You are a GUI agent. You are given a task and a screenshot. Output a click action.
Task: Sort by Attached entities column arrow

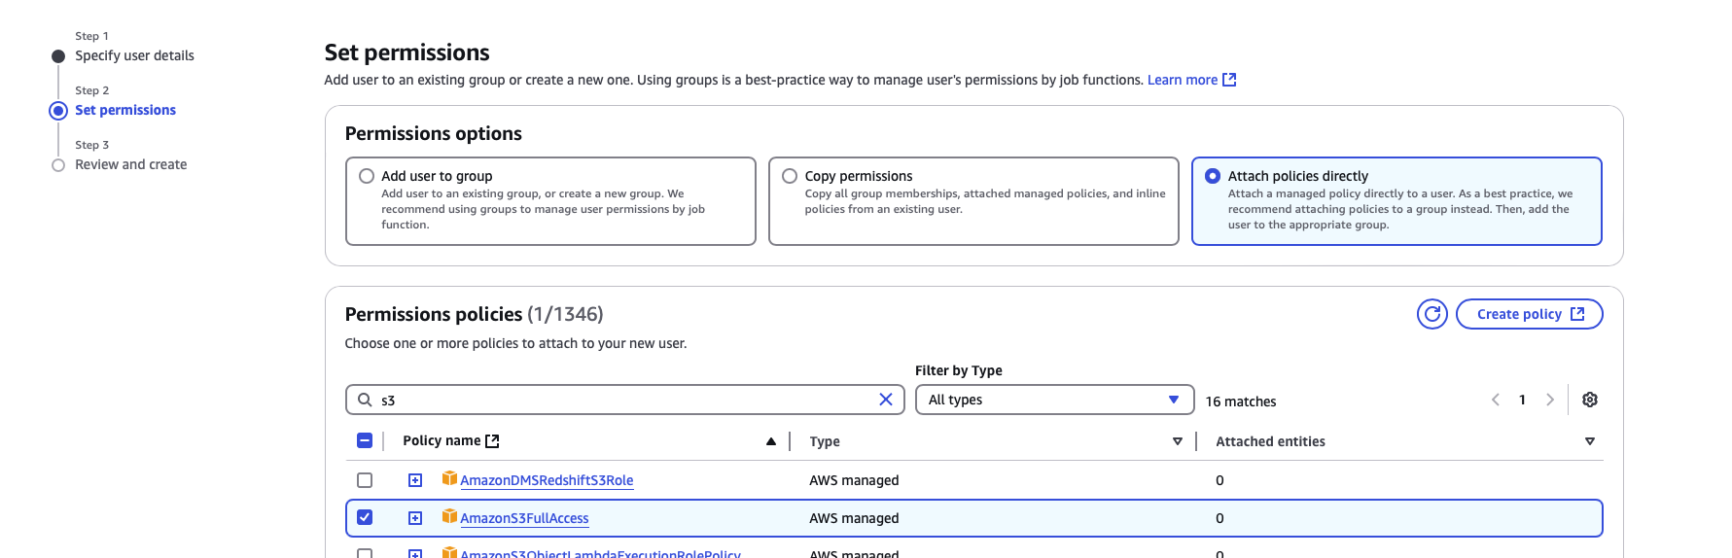point(1590,441)
